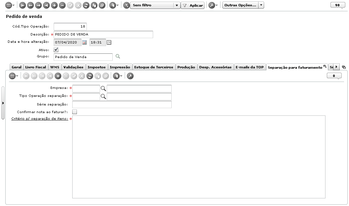Click the 90 record counter
The width and height of the screenshot is (349, 206).
pyautogui.click(x=337, y=5)
